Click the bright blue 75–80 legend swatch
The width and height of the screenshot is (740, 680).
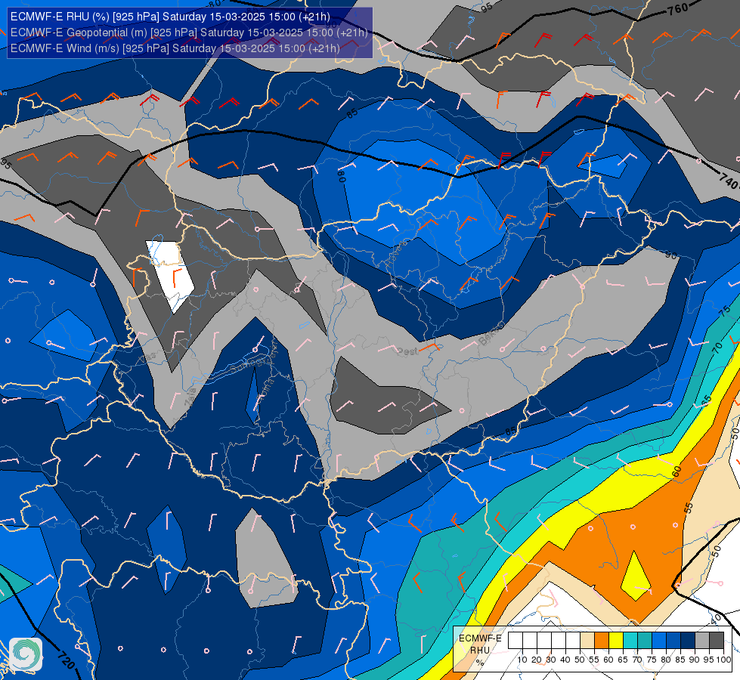[x=659, y=641]
